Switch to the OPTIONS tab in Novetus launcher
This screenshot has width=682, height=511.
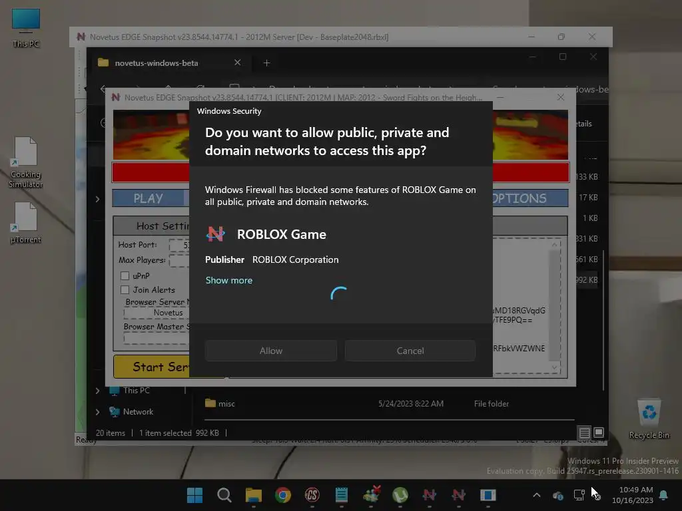coord(529,198)
